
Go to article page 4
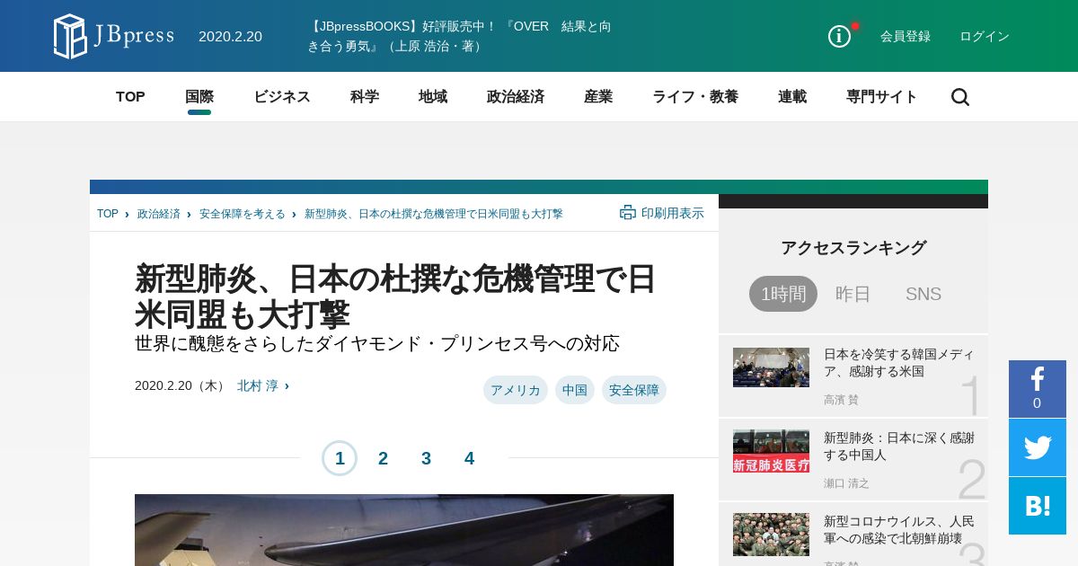pos(469,458)
